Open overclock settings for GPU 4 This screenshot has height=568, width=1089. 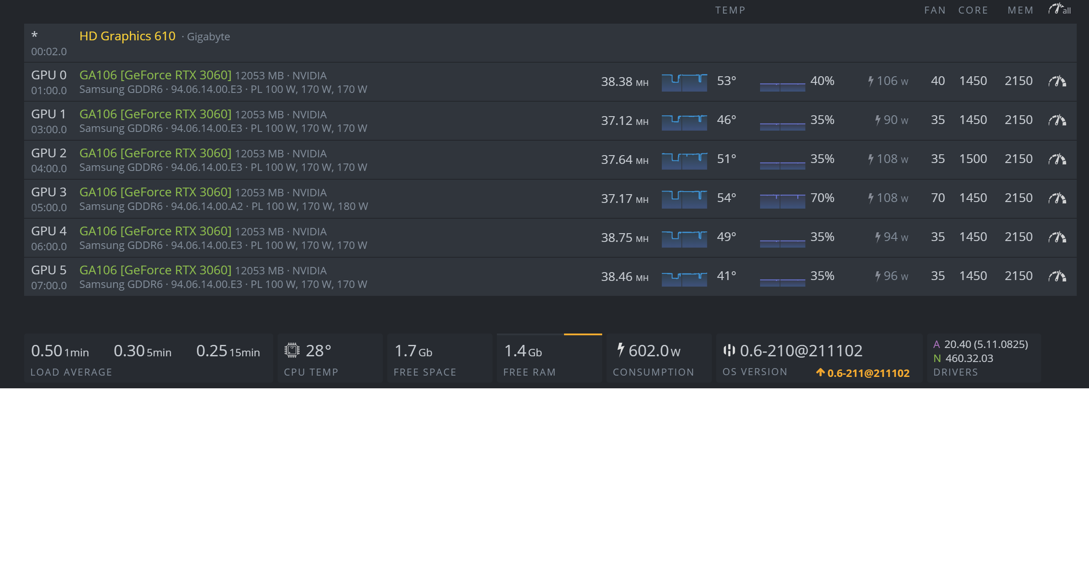pyautogui.click(x=1057, y=238)
